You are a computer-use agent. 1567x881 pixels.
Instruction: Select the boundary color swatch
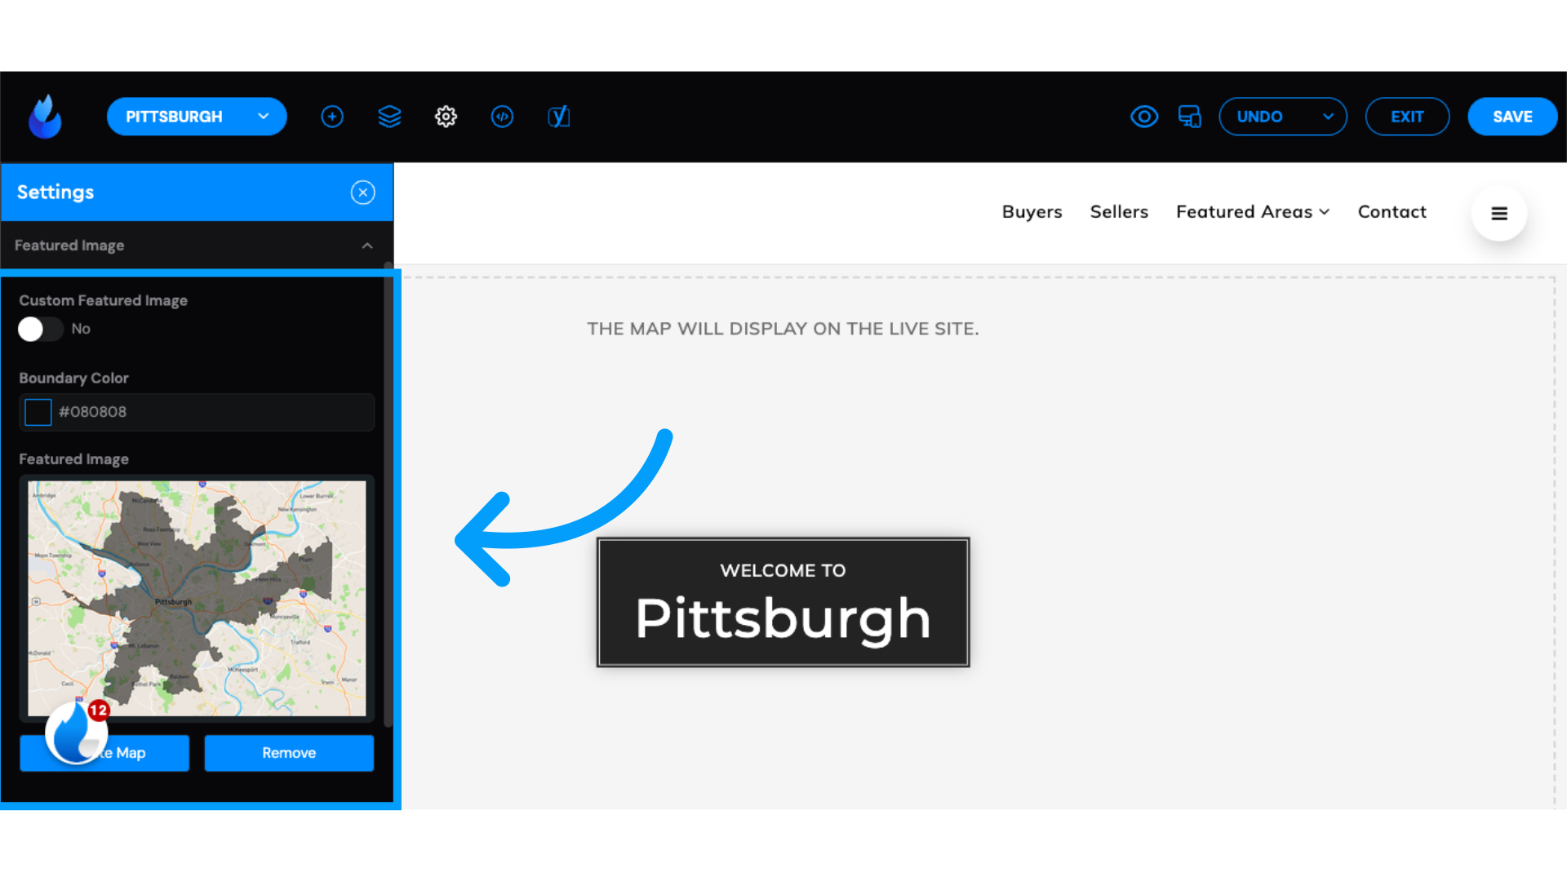coord(38,411)
